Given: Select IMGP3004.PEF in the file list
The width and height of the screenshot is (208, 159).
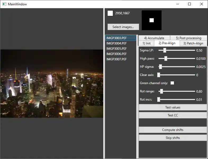Looking at the screenshot, I should (x=116, y=43).
